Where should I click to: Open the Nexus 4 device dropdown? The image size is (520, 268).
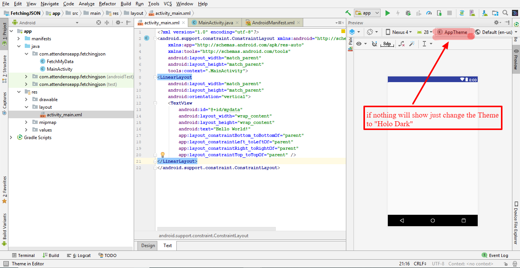pyautogui.click(x=398, y=32)
